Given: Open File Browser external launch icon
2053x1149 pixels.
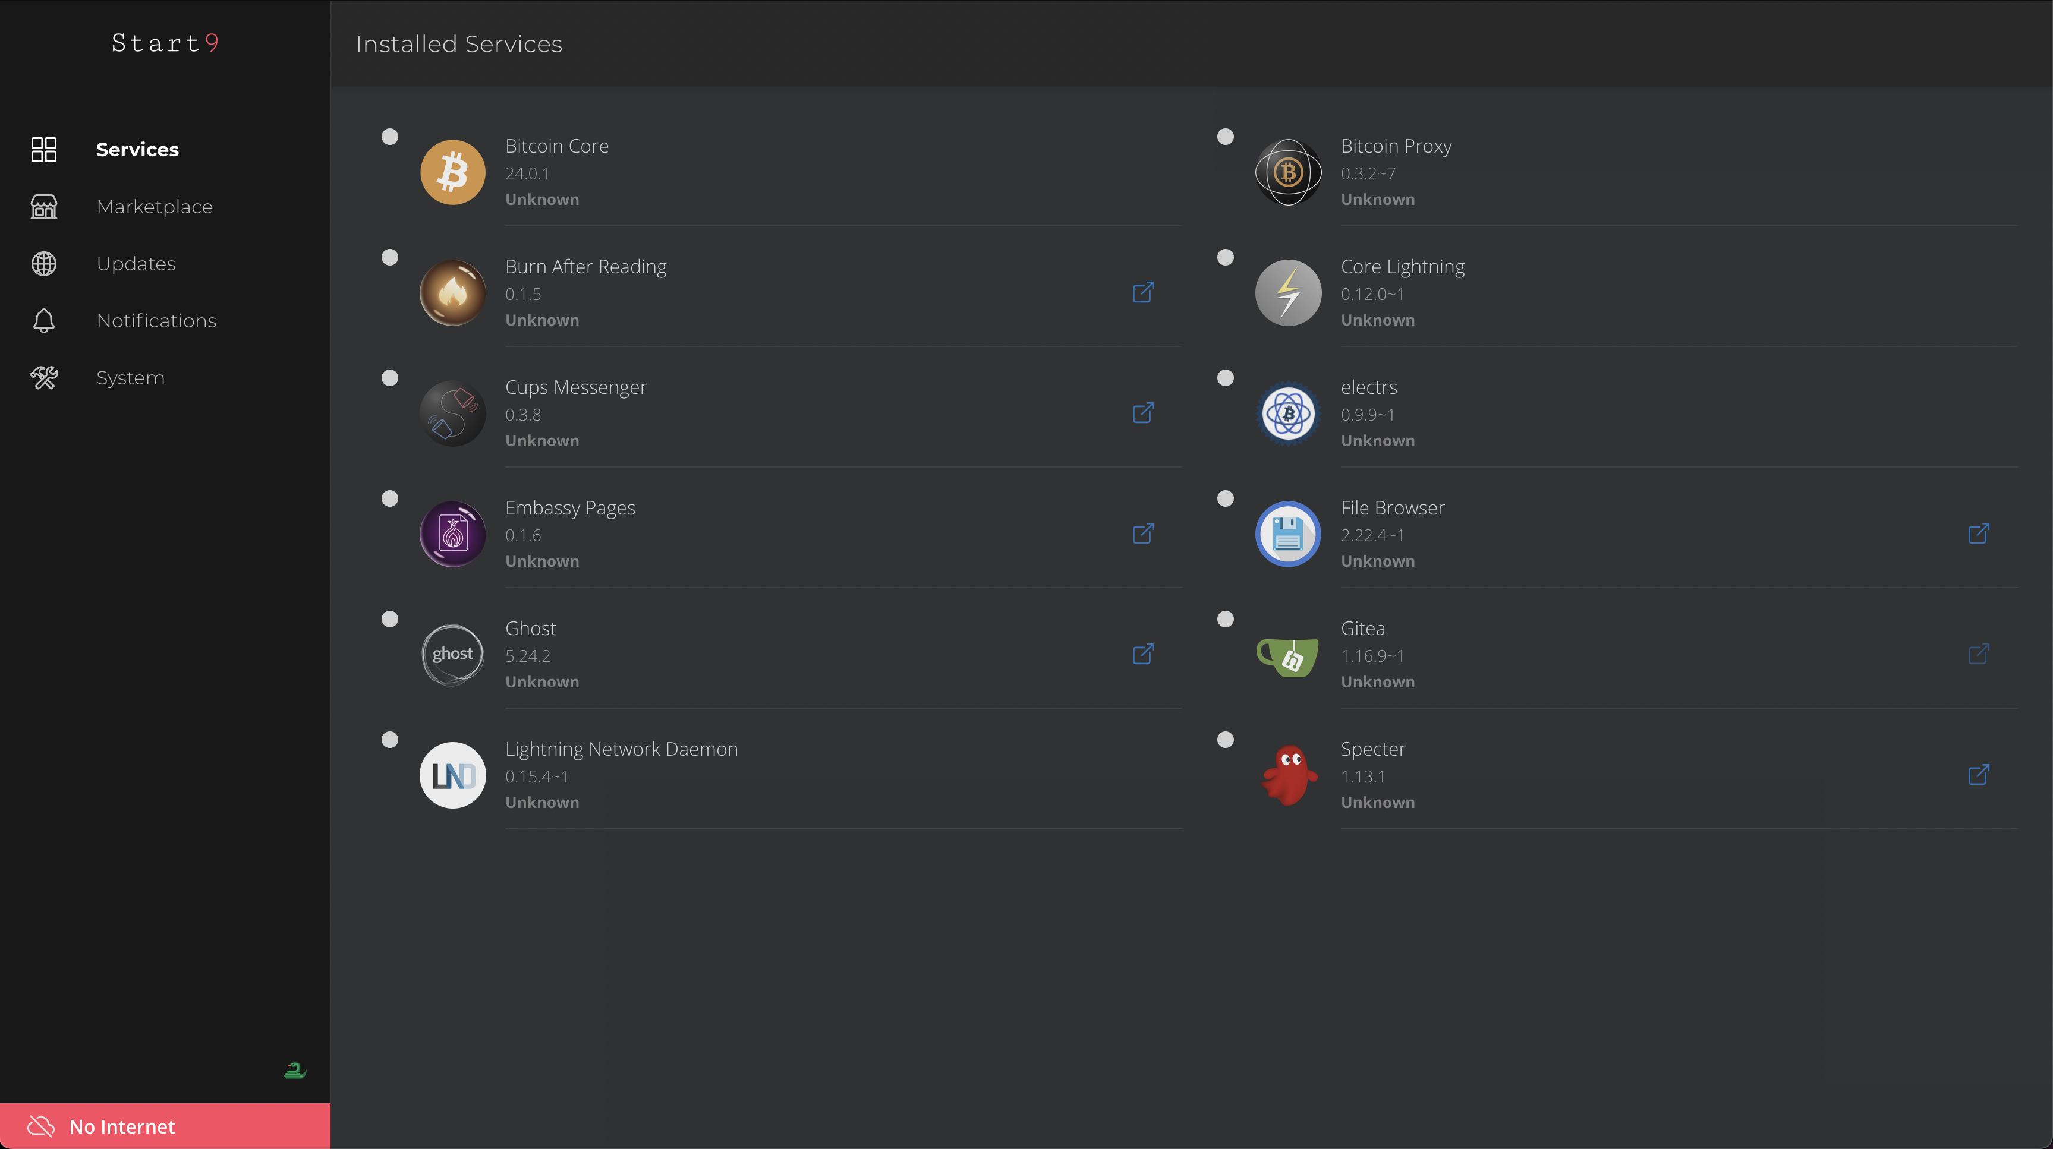Looking at the screenshot, I should pyautogui.click(x=1978, y=533).
